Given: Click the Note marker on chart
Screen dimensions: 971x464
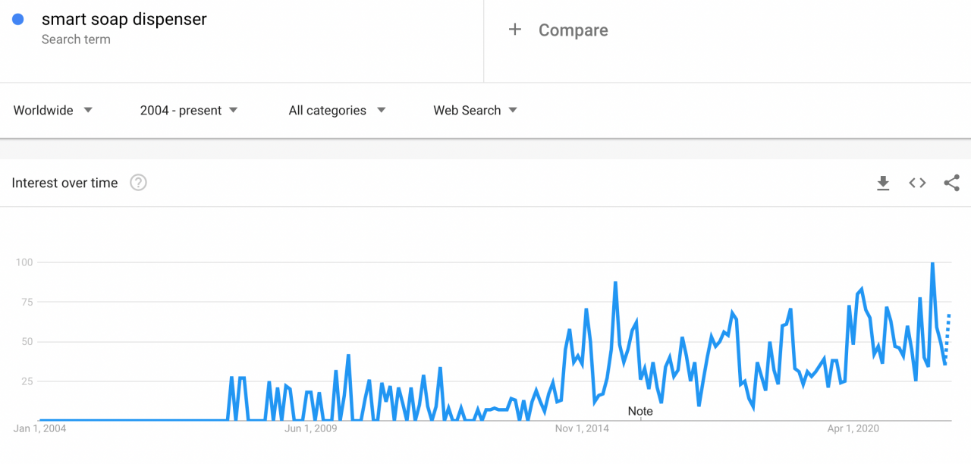Looking at the screenshot, I should click(x=640, y=411).
